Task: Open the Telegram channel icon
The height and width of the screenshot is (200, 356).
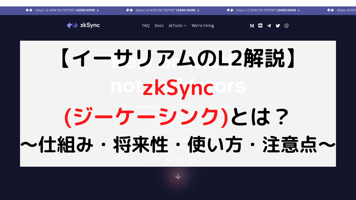Action: pos(269,26)
